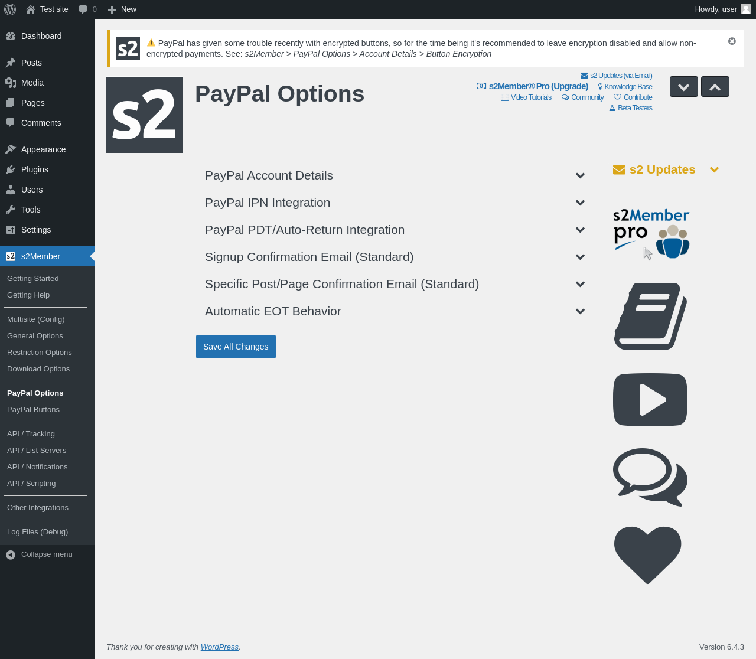Image resolution: width=756 pixels, height=659 pixels.
Task: Open the Knowledge Base link
Action: click(x=625, y=87)
